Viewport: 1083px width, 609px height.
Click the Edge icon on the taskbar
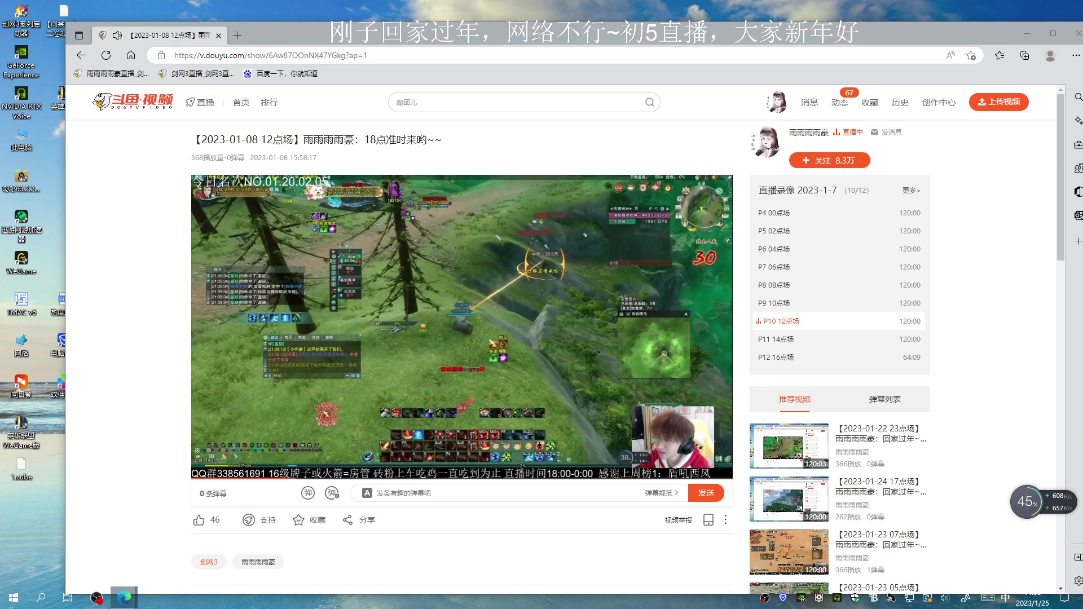[124, 598]
